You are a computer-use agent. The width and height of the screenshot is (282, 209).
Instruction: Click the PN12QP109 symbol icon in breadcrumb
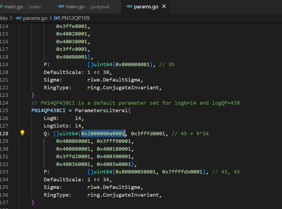click(x=57, y=18)
